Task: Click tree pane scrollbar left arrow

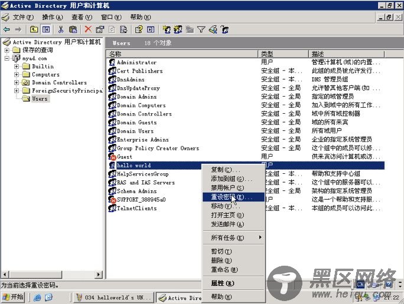Action: [5, 275]
